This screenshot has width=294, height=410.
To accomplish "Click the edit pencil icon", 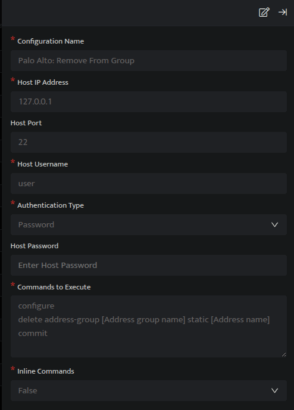I will [264, 13].
